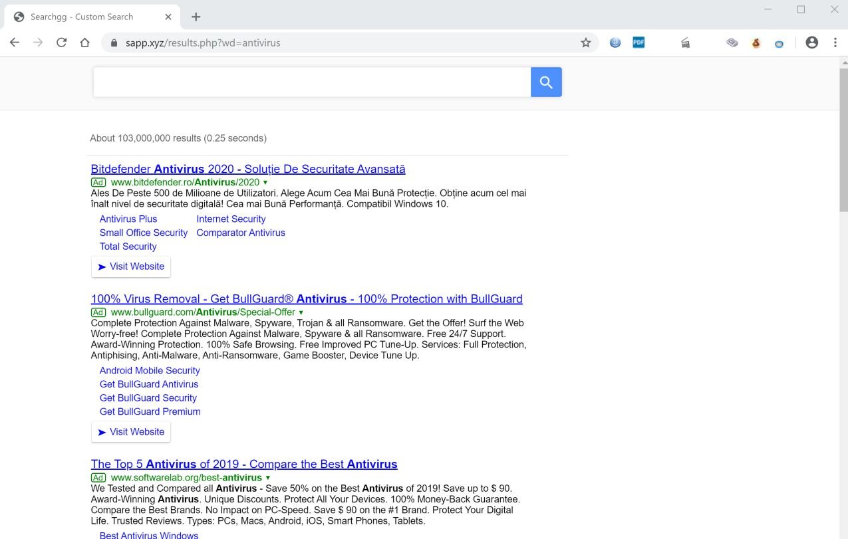Viewport: 848px width, 539px height.
Task: Open the clapperboard extension icon
Action: tap(686, 43)
